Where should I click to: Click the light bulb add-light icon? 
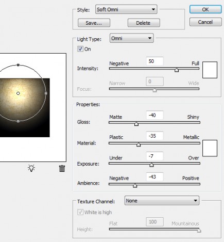tap(31, 168)
